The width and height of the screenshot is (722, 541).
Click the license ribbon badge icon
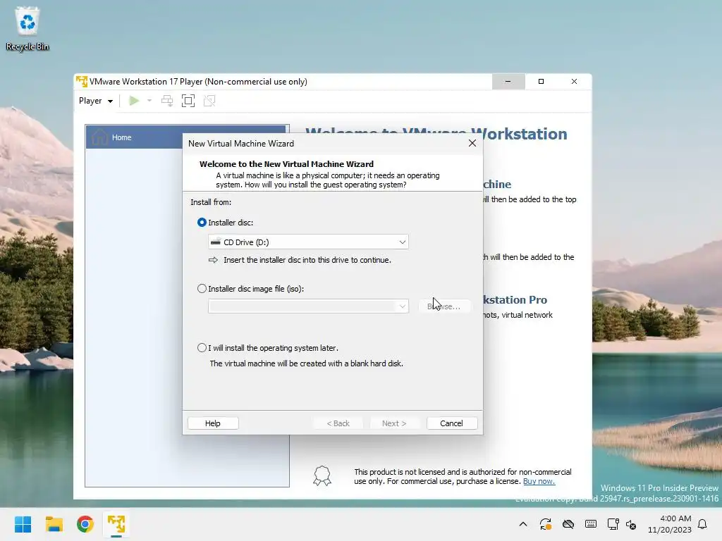[x=322, y=476]
